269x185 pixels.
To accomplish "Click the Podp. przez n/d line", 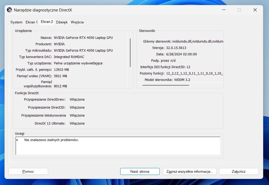I will [163, 61].
